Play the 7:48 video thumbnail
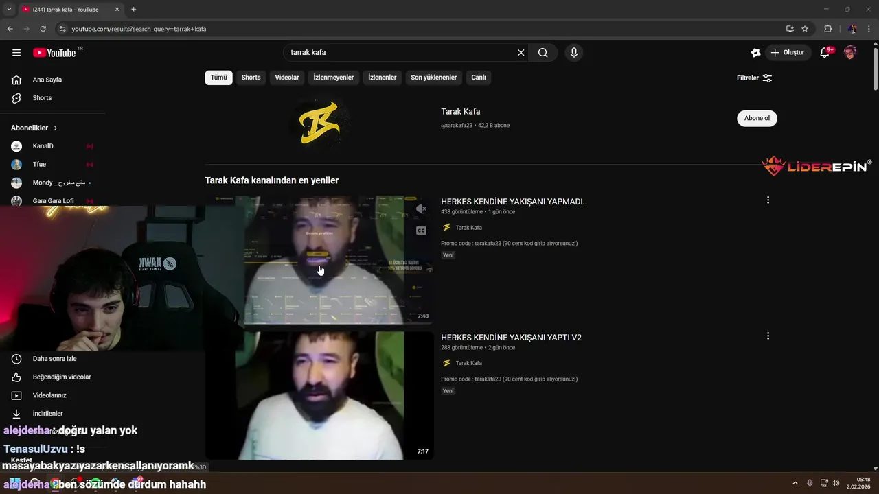 (x=319, y=260)
